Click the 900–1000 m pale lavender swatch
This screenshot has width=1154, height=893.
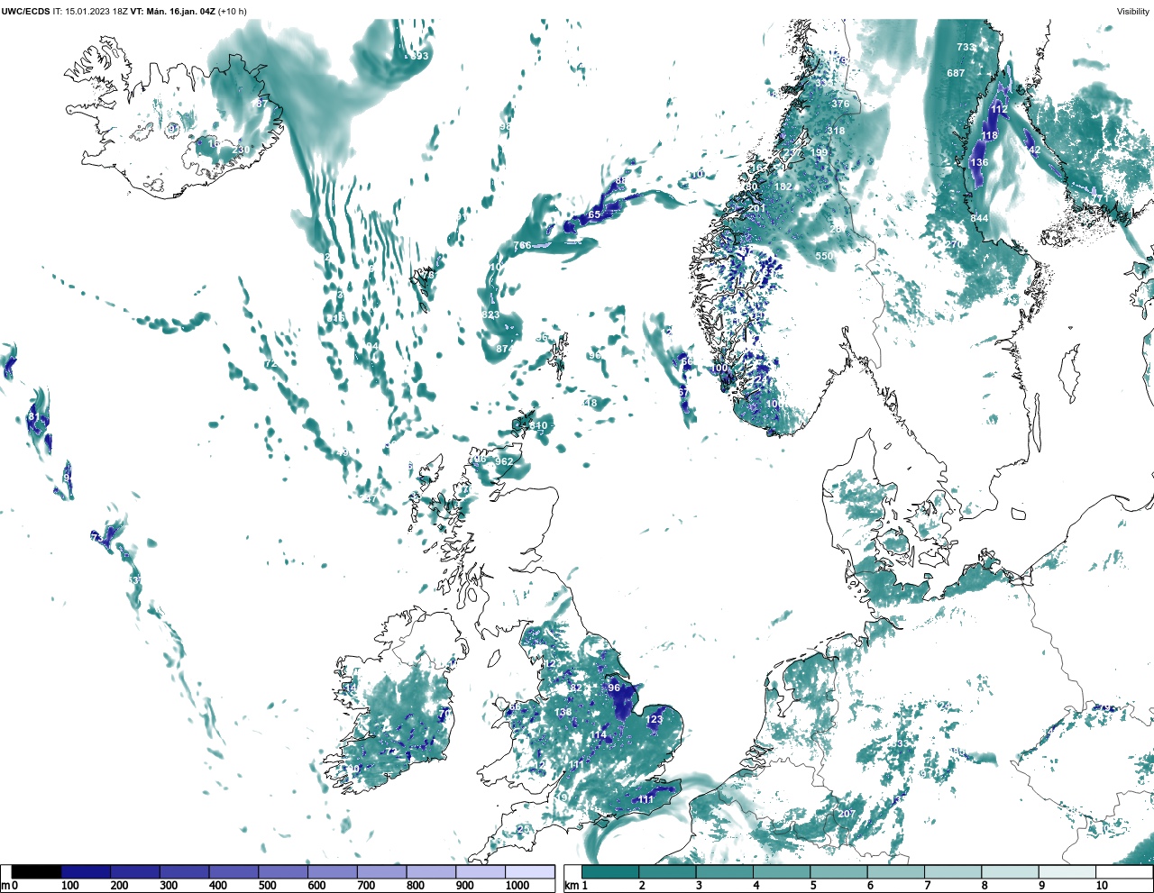pyautogui.click(x=481, y=871)
